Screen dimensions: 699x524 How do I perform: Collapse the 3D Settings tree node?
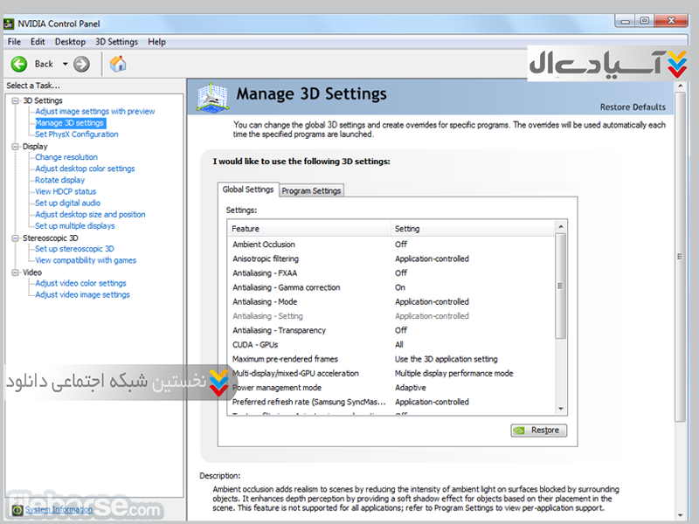[15, 100]
